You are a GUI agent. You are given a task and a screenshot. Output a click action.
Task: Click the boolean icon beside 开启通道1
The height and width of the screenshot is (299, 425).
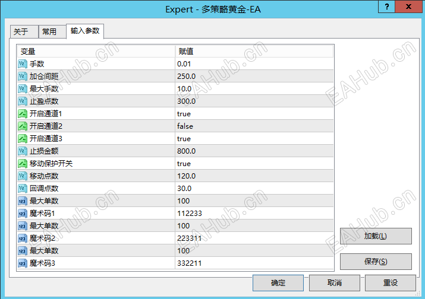tap(23, 114)
